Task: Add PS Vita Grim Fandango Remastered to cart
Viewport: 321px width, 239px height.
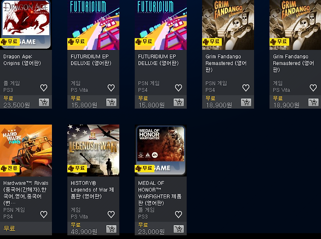Action: coord(313,102)
